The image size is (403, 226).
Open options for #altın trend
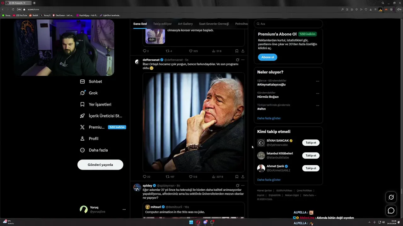317,105
